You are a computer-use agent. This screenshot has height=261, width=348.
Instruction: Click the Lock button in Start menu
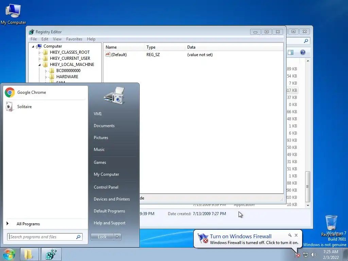102,237
